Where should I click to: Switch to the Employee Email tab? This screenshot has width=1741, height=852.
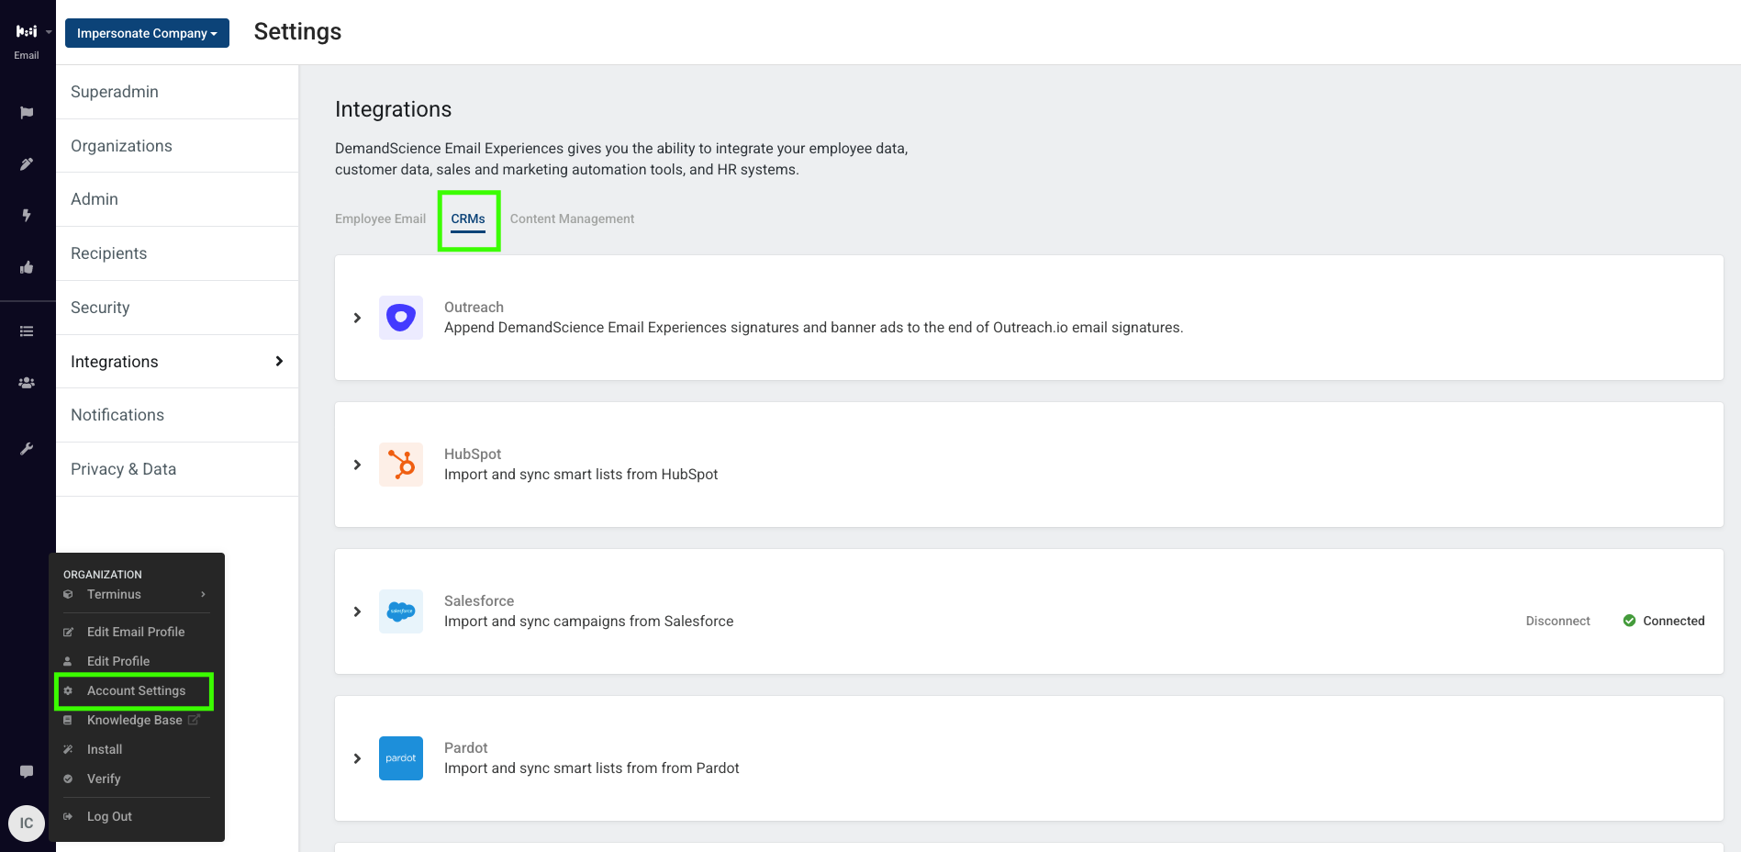coord(380,219)
